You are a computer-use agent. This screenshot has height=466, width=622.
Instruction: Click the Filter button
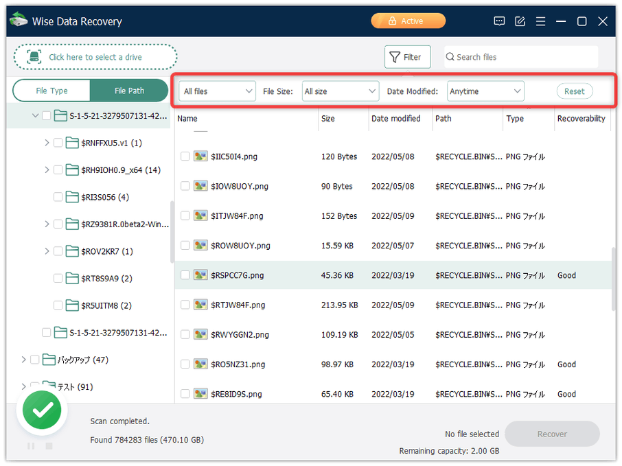(x=407, y=57)
